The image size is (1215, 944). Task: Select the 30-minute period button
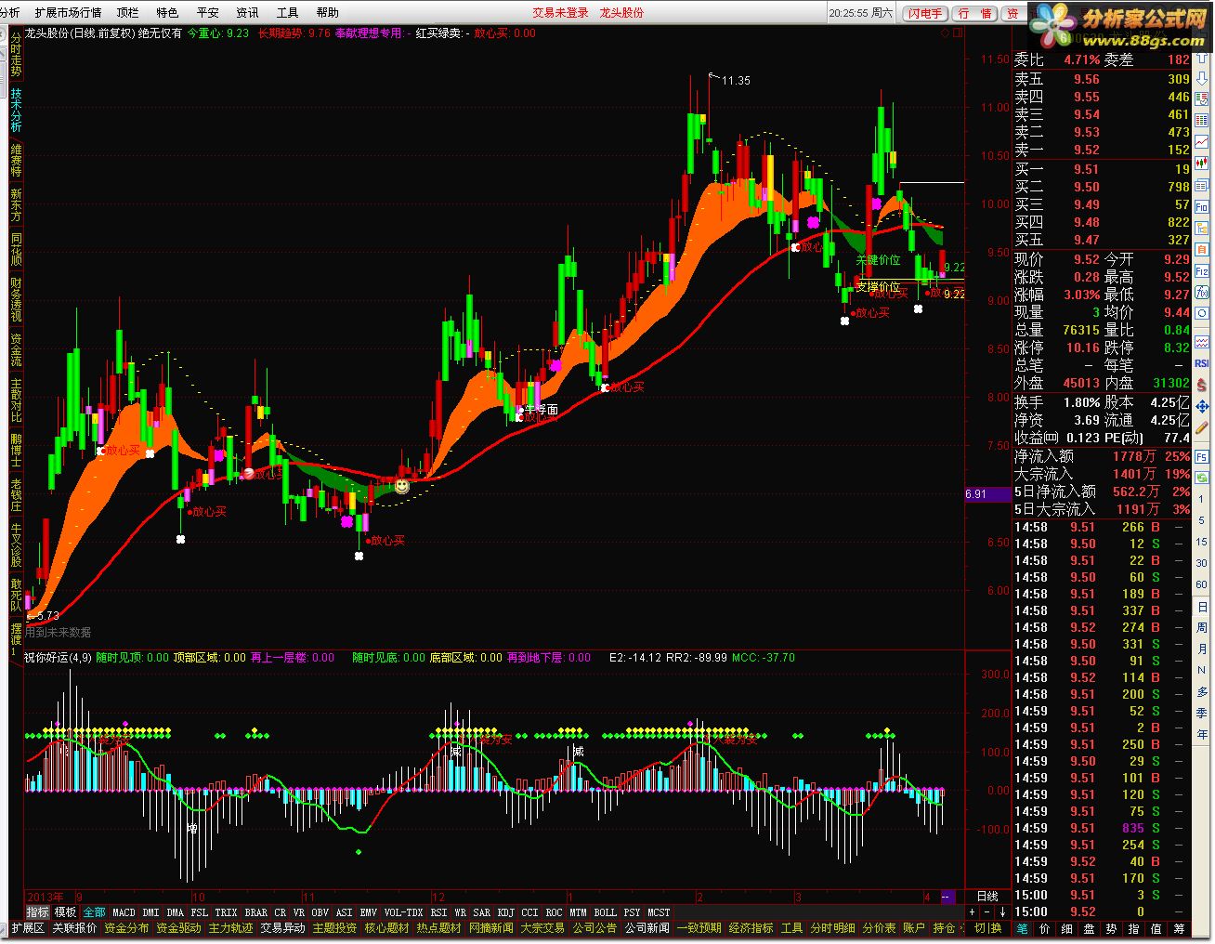[1201, 563]
